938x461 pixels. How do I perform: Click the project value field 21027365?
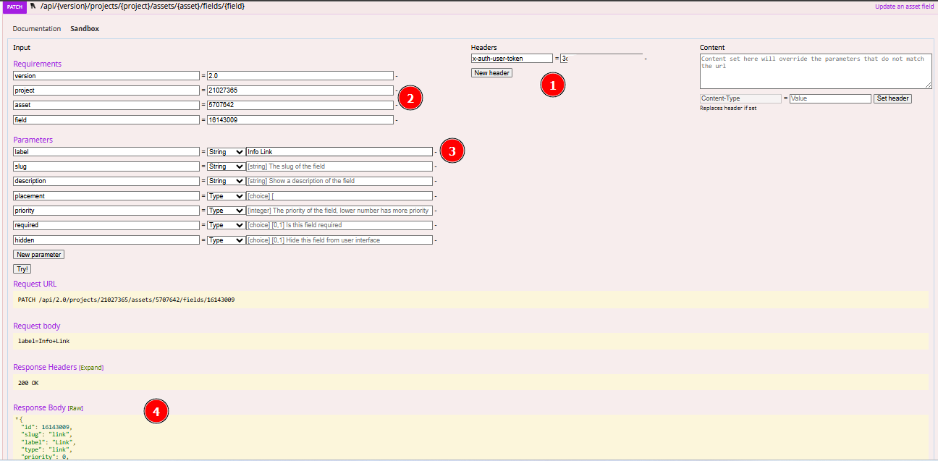point(300,90)
